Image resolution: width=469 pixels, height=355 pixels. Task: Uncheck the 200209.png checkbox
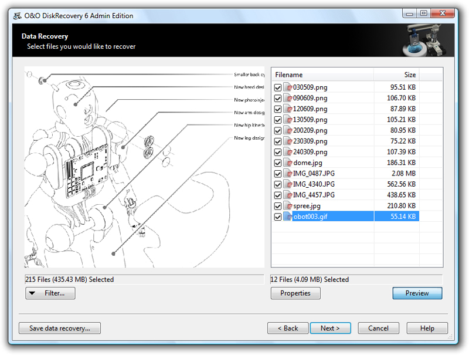click(277, 131)
